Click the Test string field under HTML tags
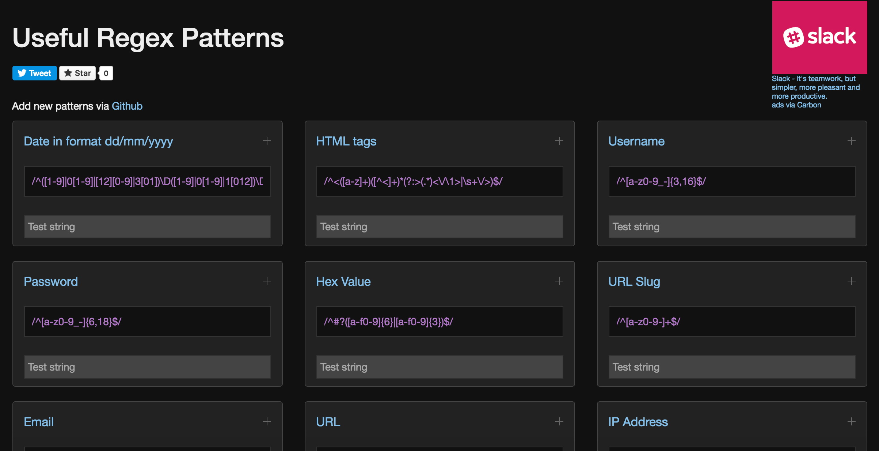This screenshot has width=879, height=451. point(439,225)
